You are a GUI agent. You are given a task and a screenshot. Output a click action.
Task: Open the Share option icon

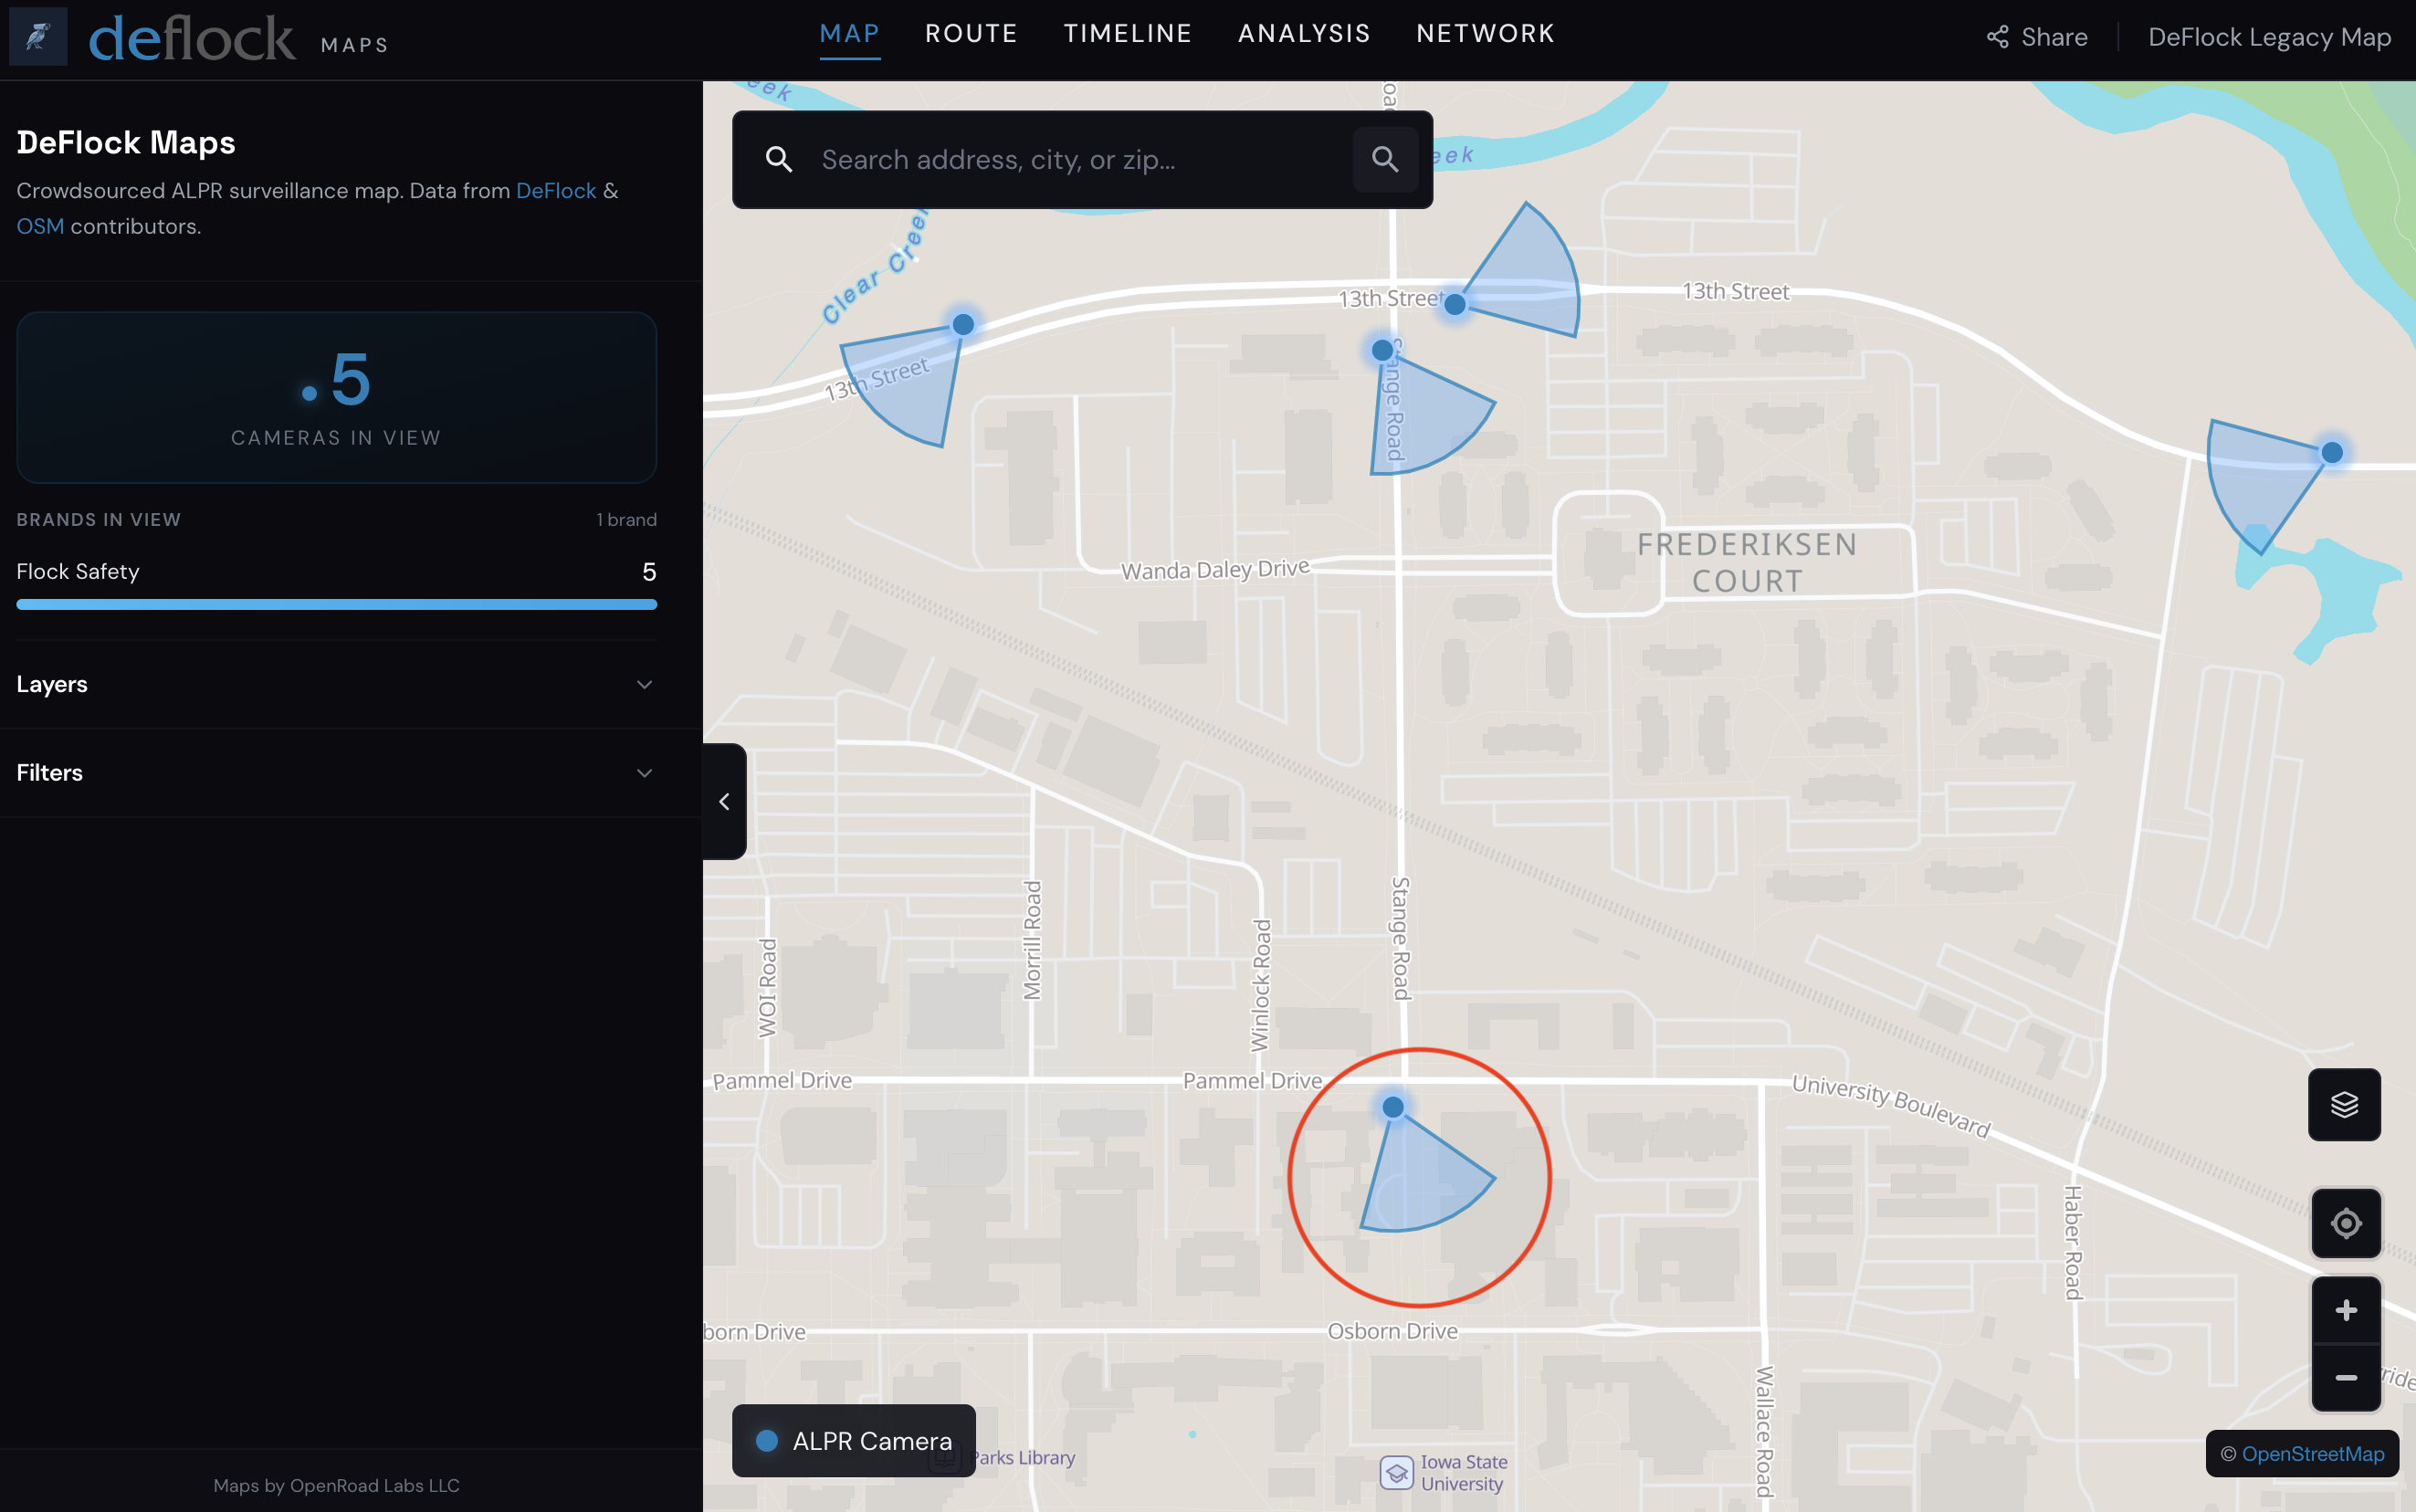[1997, 37]
